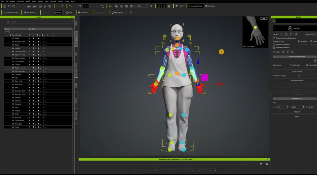Screen dimensions: 317x175
Task: Toggle the light sun icon in toolbar
Action: 151,6
